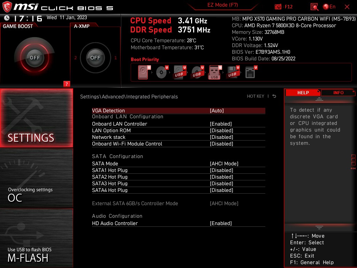Click the SATA Configuration heading

coord(117,156)
